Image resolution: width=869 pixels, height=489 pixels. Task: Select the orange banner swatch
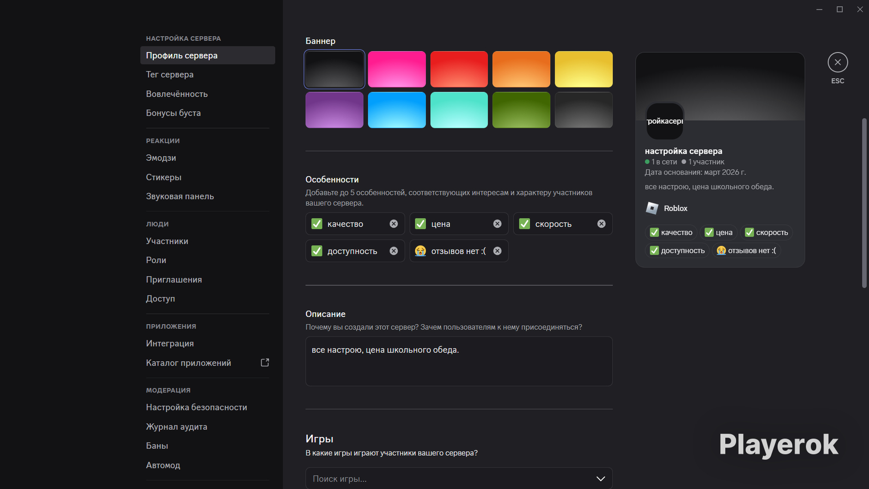(x=521, y=69)
